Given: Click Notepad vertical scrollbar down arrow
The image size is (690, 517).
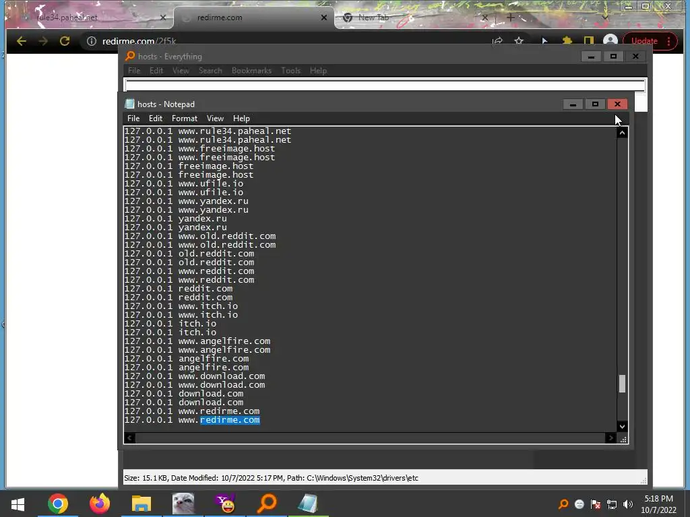Looking at the screenshot, I should tap(622, 426).
